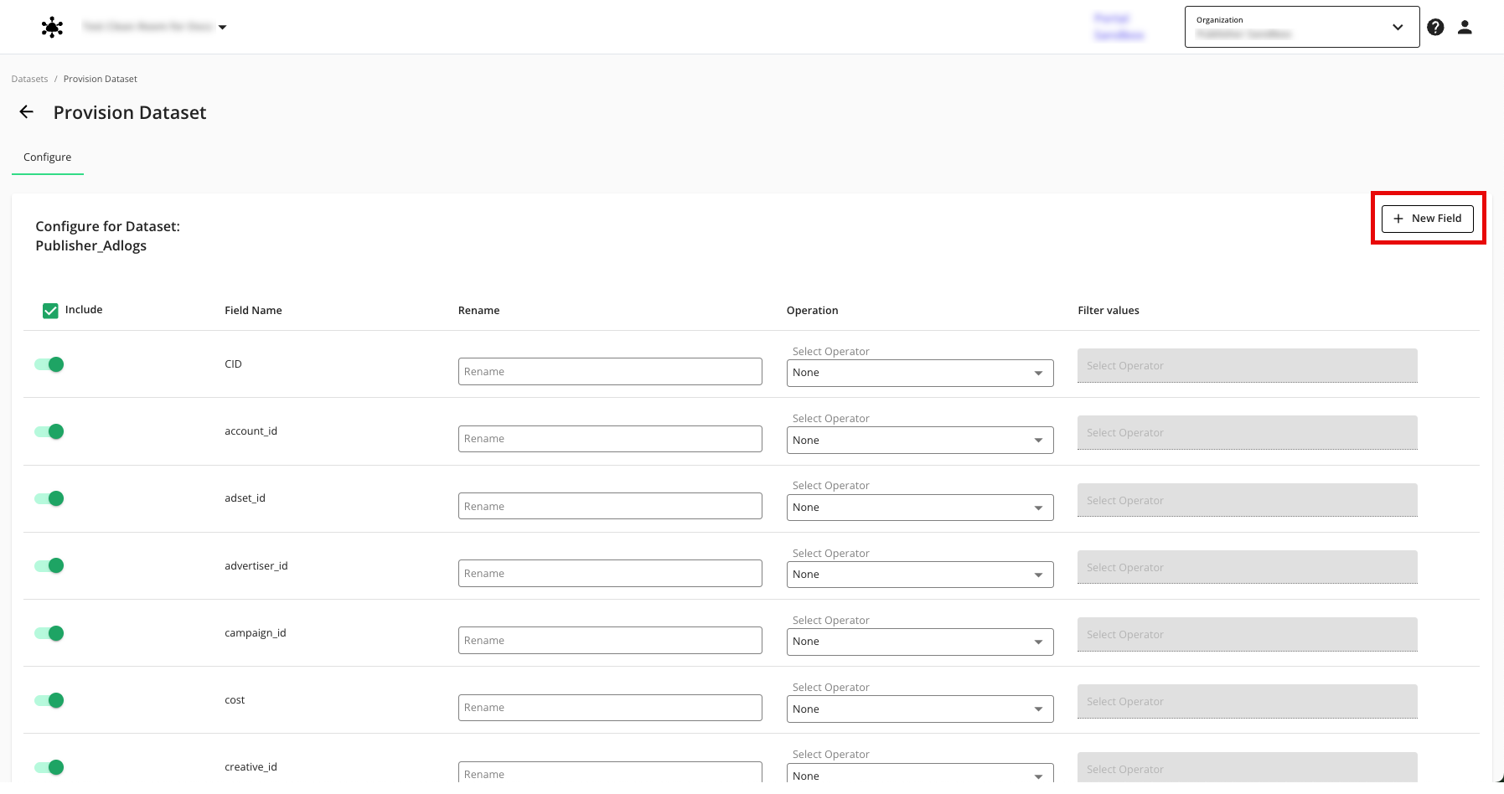Click the back arrow beside Provision Dataset
Image resolution: width=1504 pixels, height=794 pixels.
(x=27, y=112)
